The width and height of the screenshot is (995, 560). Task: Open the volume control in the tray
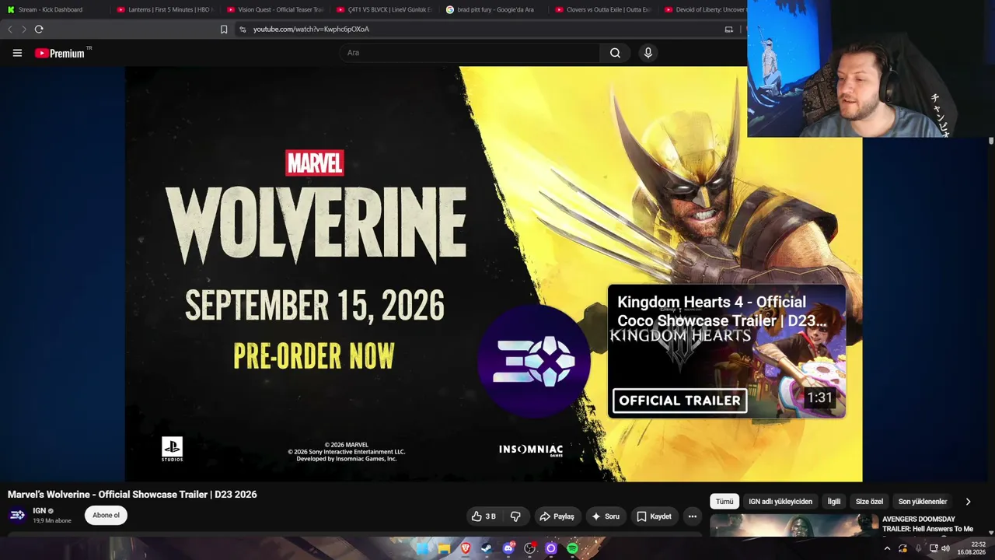[945, 548]
